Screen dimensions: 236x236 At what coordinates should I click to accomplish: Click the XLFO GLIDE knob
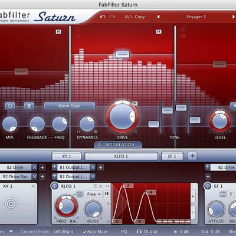coord(93,209)
